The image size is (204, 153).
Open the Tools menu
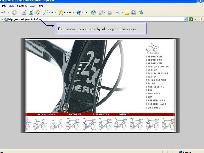(33, 6)
